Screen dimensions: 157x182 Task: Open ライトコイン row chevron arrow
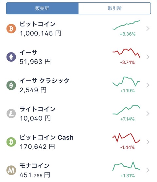(x=148, y=114)
